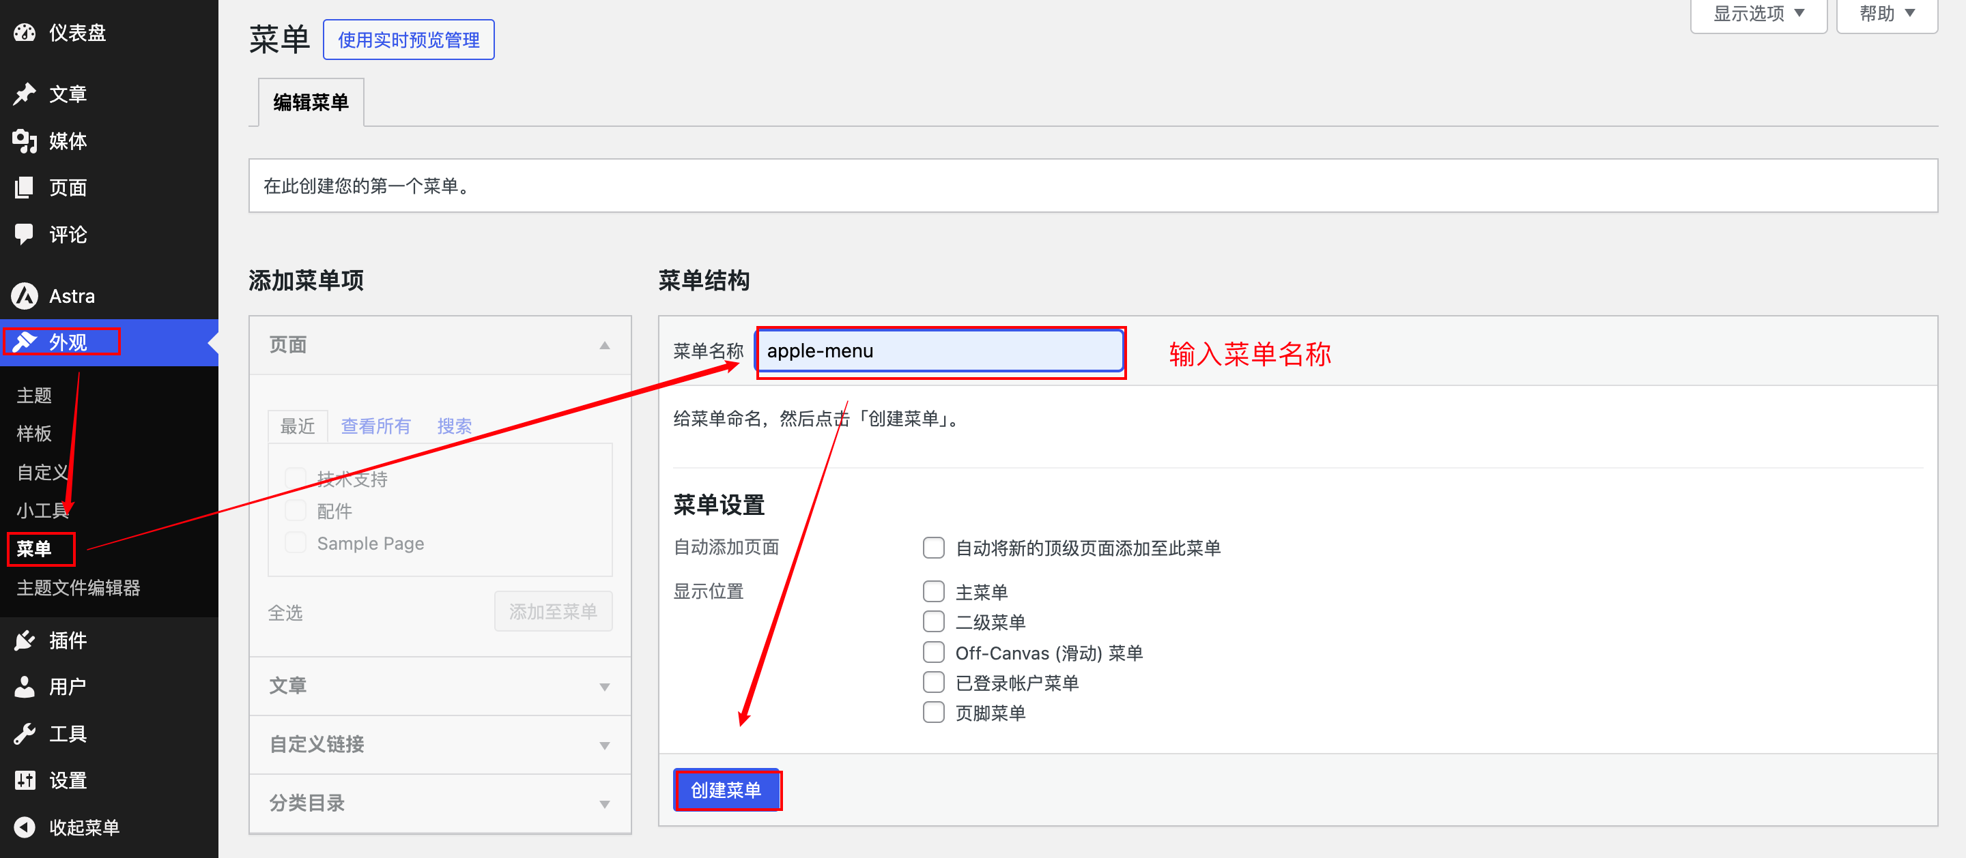
Task: Click the Appearance (外观) brush icon
Action: click(x=25, y=342)
